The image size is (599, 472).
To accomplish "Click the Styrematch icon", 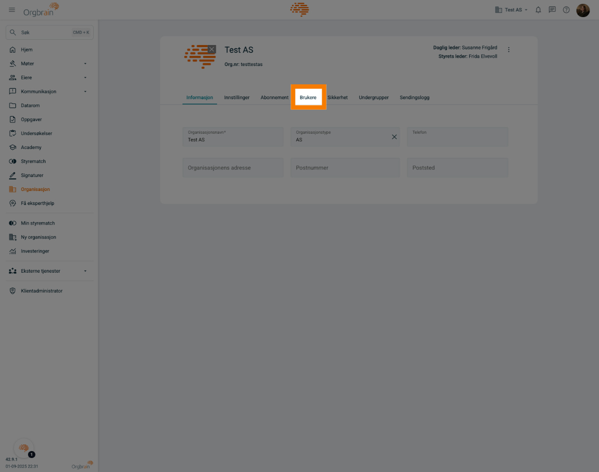I will point(13,162).
